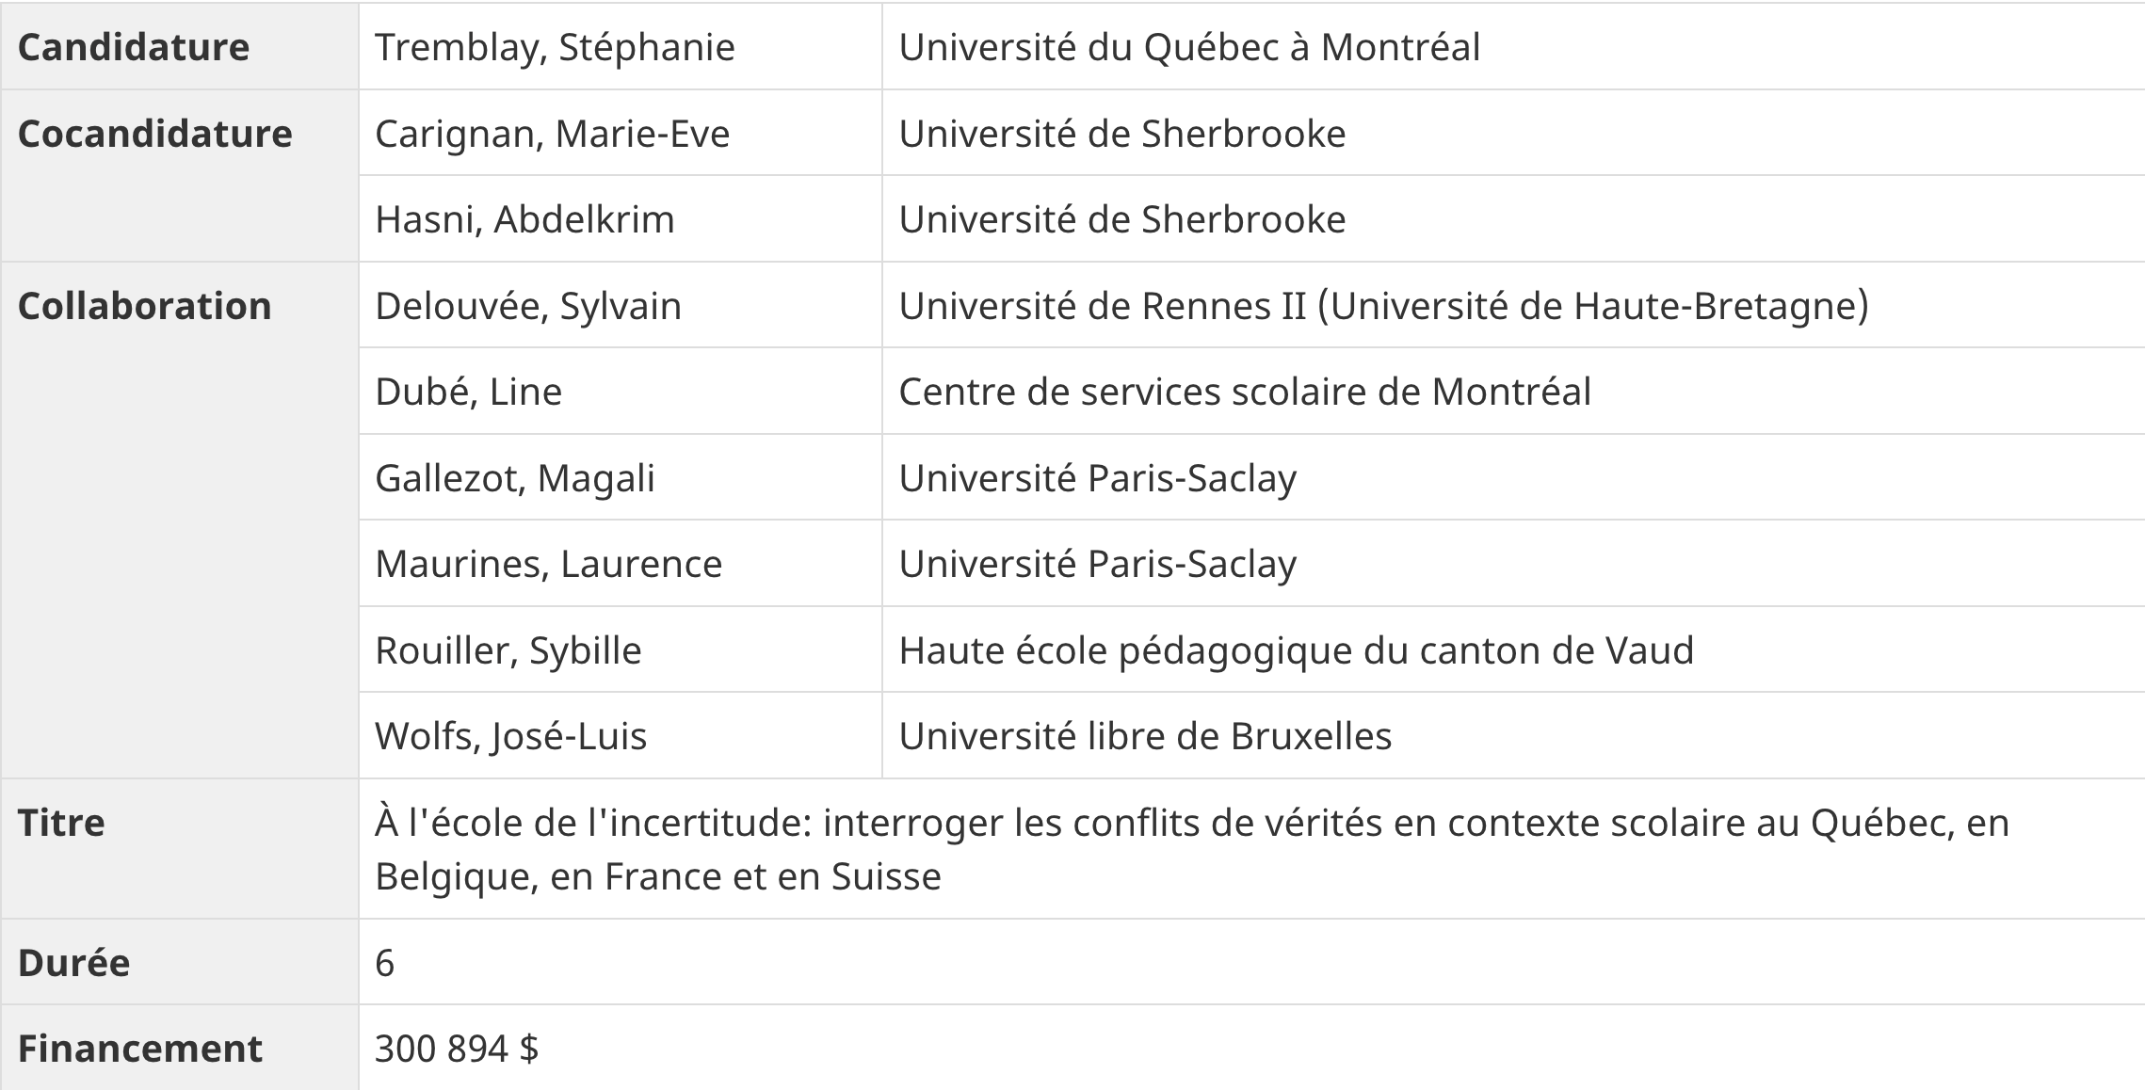Viewport: 2145px width, 1090px height.
Task: Click Université de Rennes II institution
Action: [x=1383, y=306]
